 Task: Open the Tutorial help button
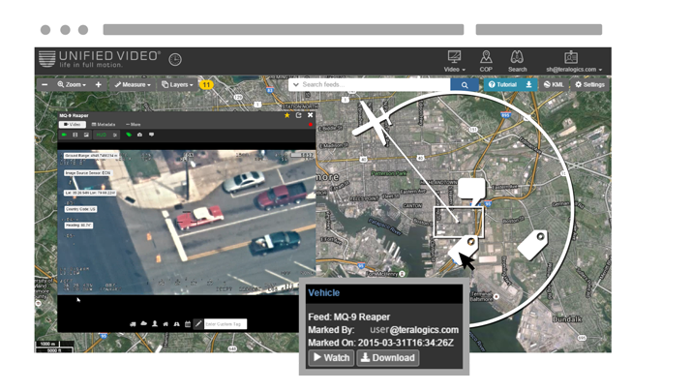[x=502, y=84]
